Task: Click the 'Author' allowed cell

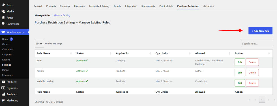Action: 199,71
